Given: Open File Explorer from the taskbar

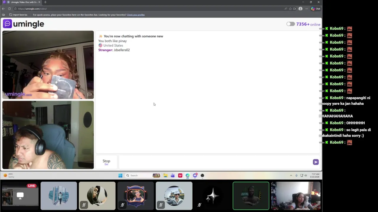Looking at the screenshot, I should point(165,175).
